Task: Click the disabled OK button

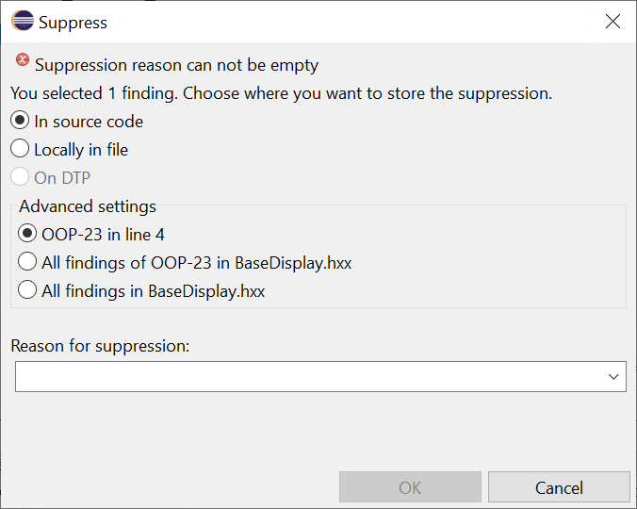Action: 410,487
